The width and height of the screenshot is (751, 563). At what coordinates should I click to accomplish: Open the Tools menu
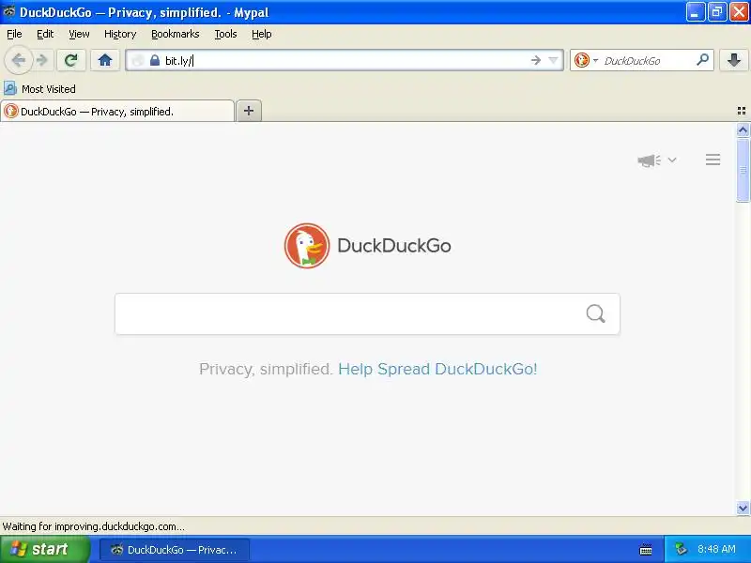point(225,34)
